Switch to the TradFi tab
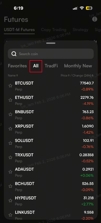The height and width of the screenshot is (223, 101). [51, 66]
